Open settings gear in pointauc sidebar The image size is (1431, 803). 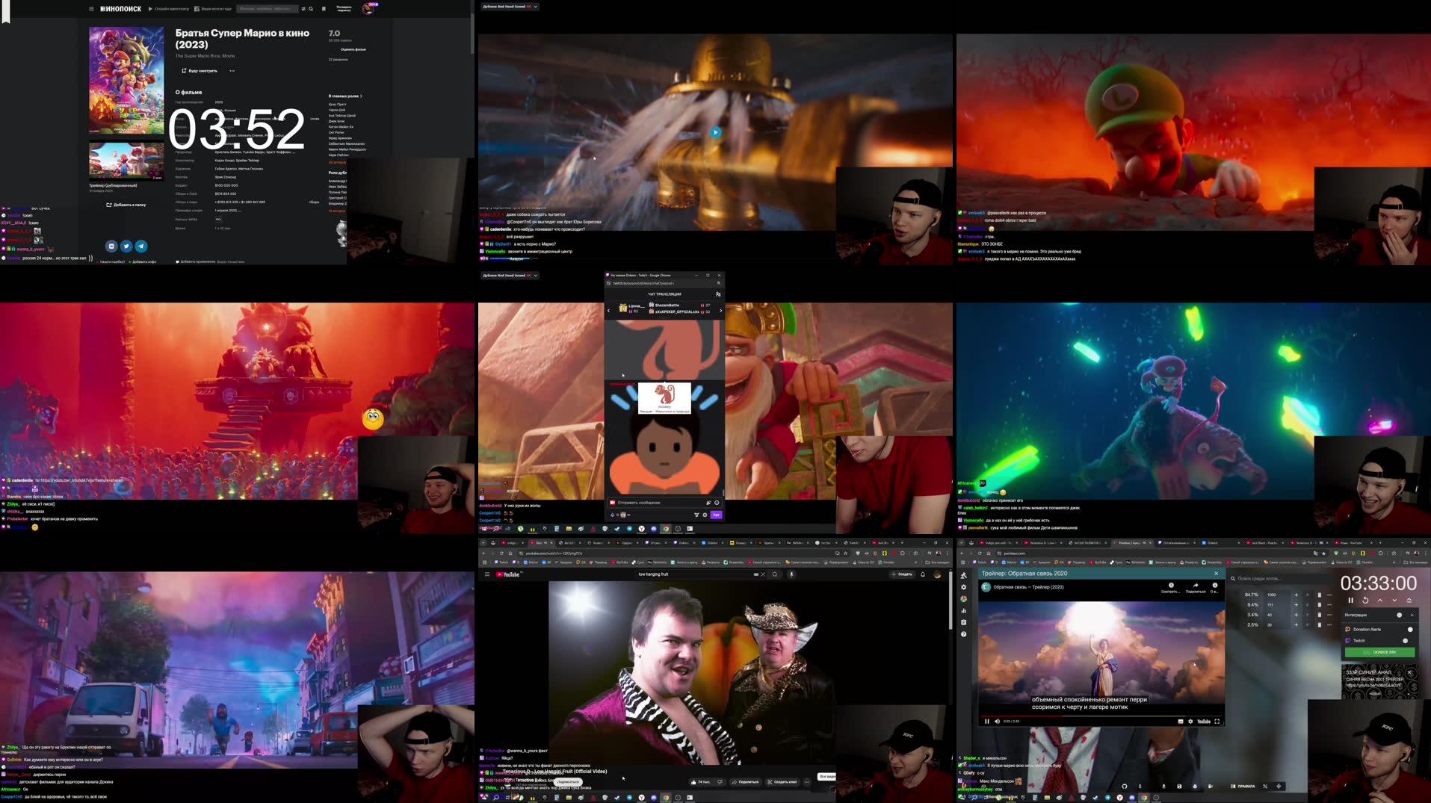(x=963, y=587)
